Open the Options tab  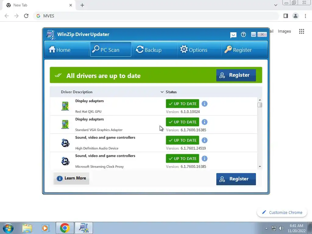click(194, 50)
